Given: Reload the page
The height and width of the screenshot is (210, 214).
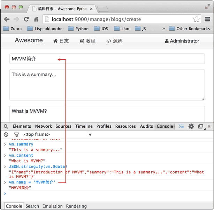Looking at the screenshot, I should (x=26, y=19).
